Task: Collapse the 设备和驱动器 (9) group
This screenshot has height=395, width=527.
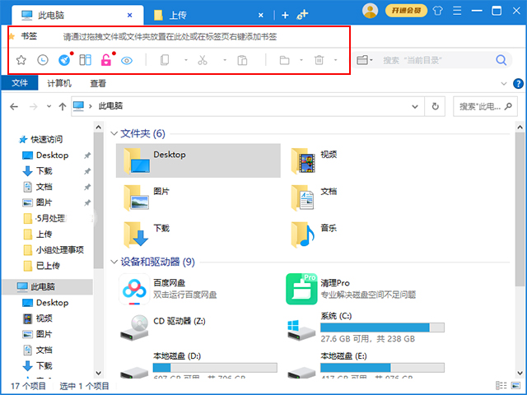Action: tap(114, 262)
